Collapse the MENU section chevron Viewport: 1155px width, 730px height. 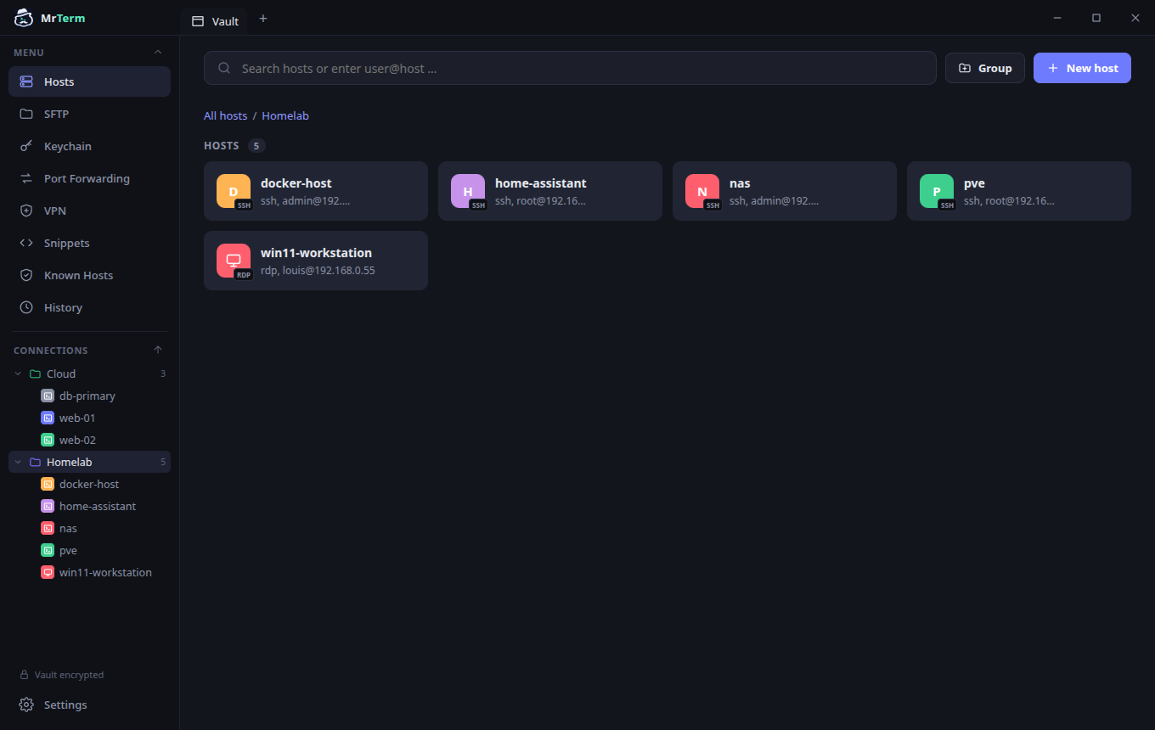[x=158, y=53]
